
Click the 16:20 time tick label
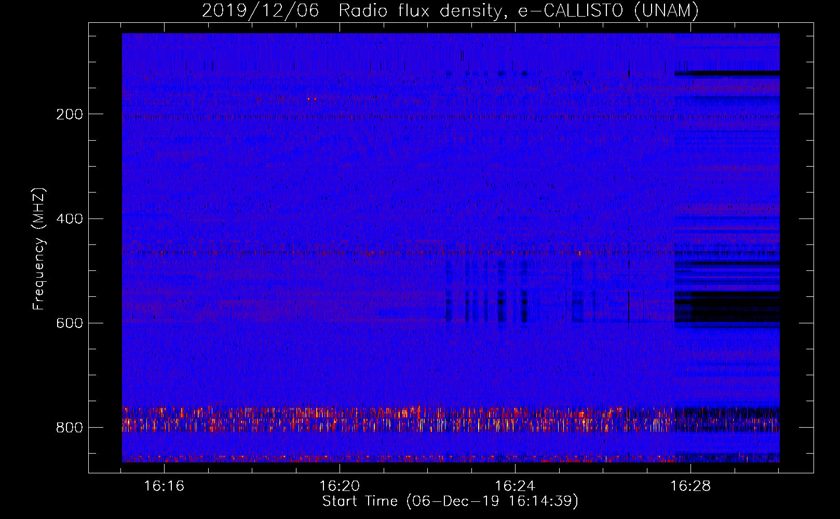pyautogui.click(x=340, y=486)
